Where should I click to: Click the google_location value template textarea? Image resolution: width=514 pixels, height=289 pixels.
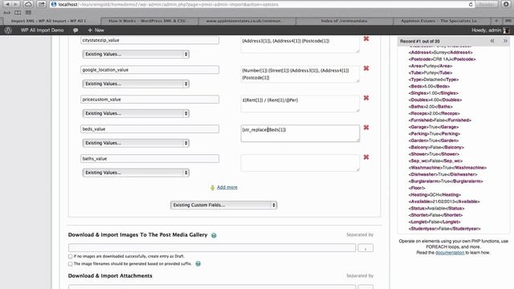(x=300, y=74)
